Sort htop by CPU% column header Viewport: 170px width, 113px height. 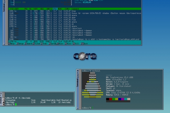click(55, 9)
